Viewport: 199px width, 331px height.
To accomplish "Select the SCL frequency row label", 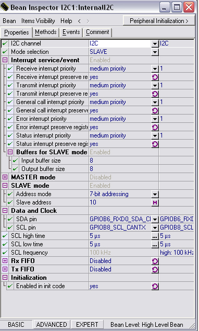I will [x=29, y=253].
